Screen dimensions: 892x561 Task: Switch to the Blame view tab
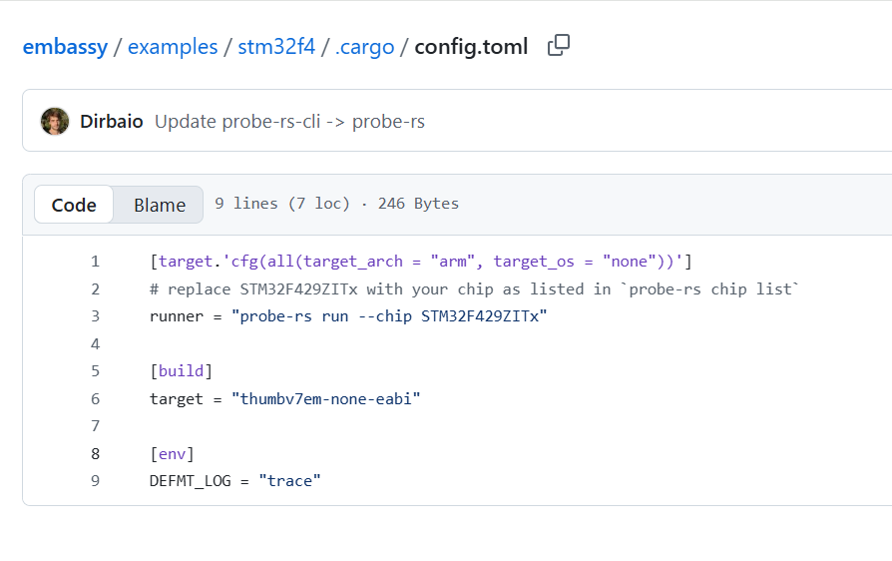point(160,205)
